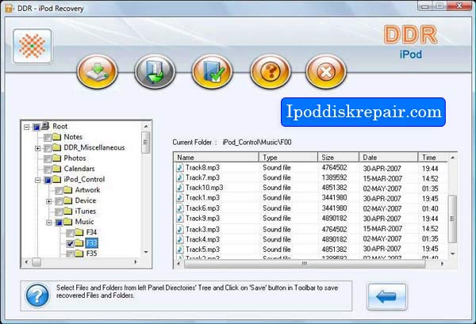The width and height of the screenshot is (476, 324).
Task: Click the Calendars folder icon
Action: click(57, 169)
